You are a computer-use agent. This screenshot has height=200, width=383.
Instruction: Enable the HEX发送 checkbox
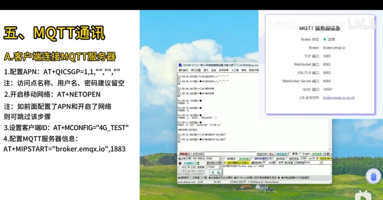[274, 159]
